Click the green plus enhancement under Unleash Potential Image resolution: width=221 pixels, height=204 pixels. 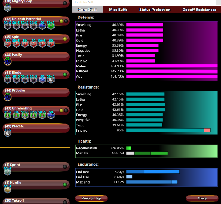pos(51,26)
